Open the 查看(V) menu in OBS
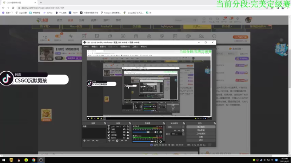 (x=103, y=47)
